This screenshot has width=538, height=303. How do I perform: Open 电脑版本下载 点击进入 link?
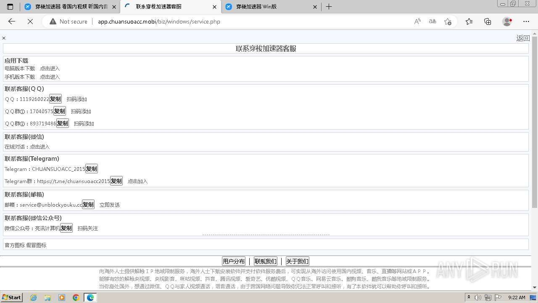(x=50, y=69)
